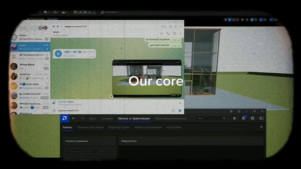The height and width of the screenshot is (169, 301).
Task: Go forward in AMD Software navigation
Action: (83, 118)
